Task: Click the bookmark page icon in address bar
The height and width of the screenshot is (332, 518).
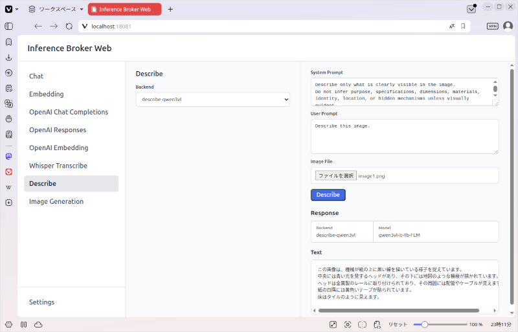Action: (463, 26)
